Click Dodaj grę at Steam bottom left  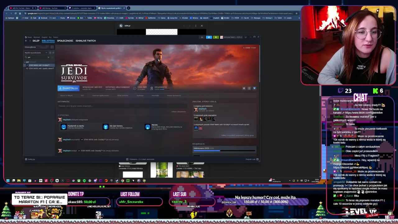30,159
